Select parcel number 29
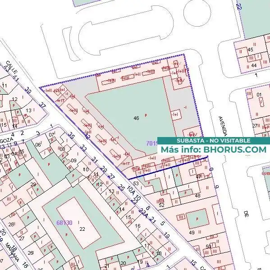The height and width of the screenshot is (270, 270). click(33, 185)
